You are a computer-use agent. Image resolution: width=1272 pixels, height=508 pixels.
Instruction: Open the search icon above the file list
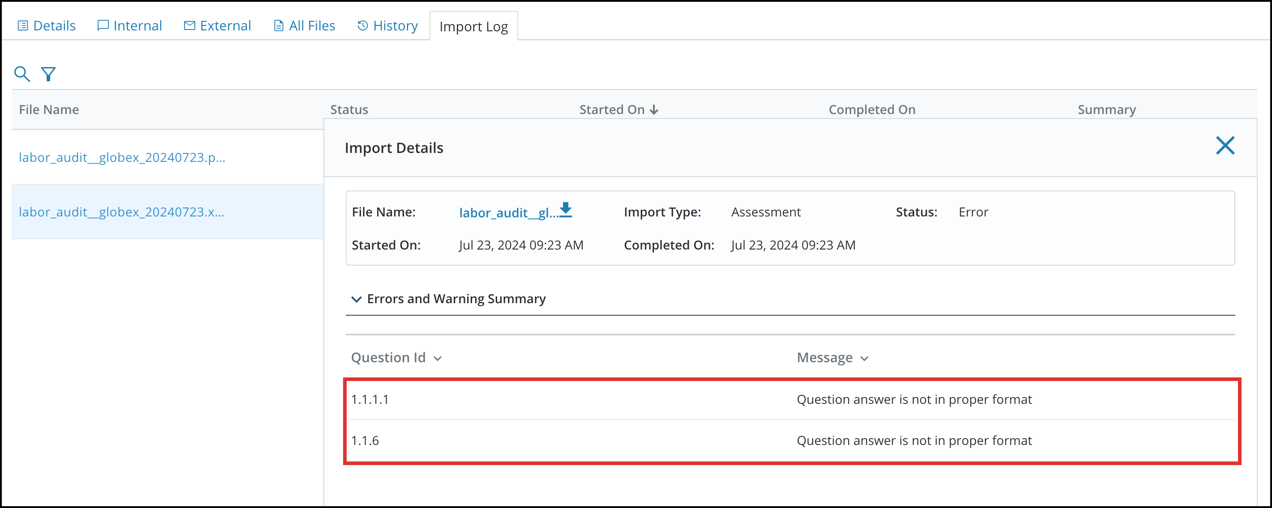(x=22, y=73)
